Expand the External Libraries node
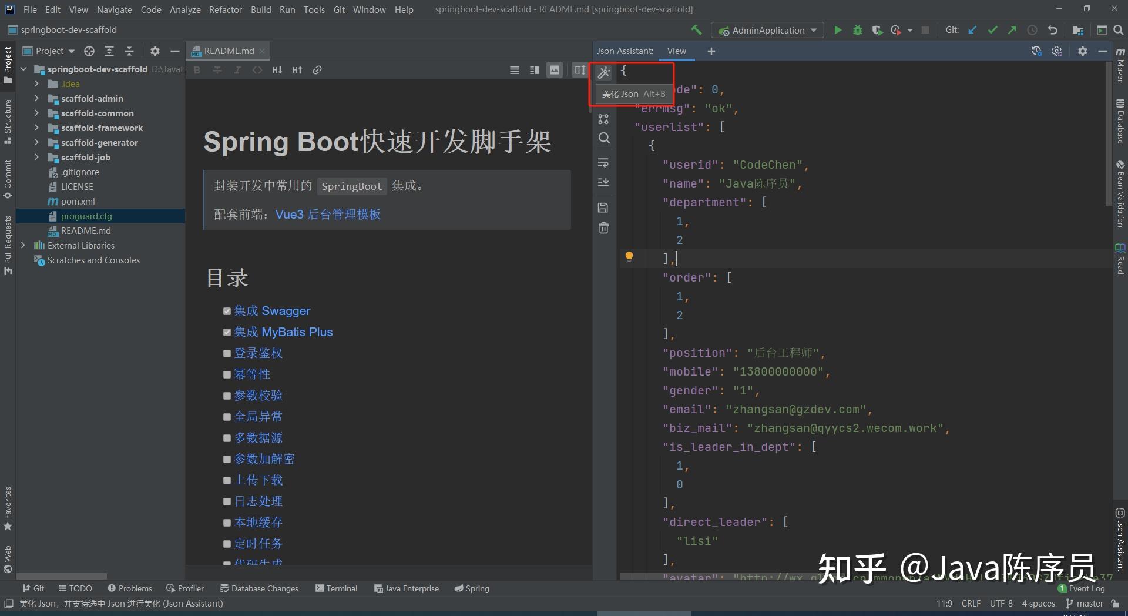Image resolution: width=1128 pixels, height=616 pixels. [x=23, y=245]
